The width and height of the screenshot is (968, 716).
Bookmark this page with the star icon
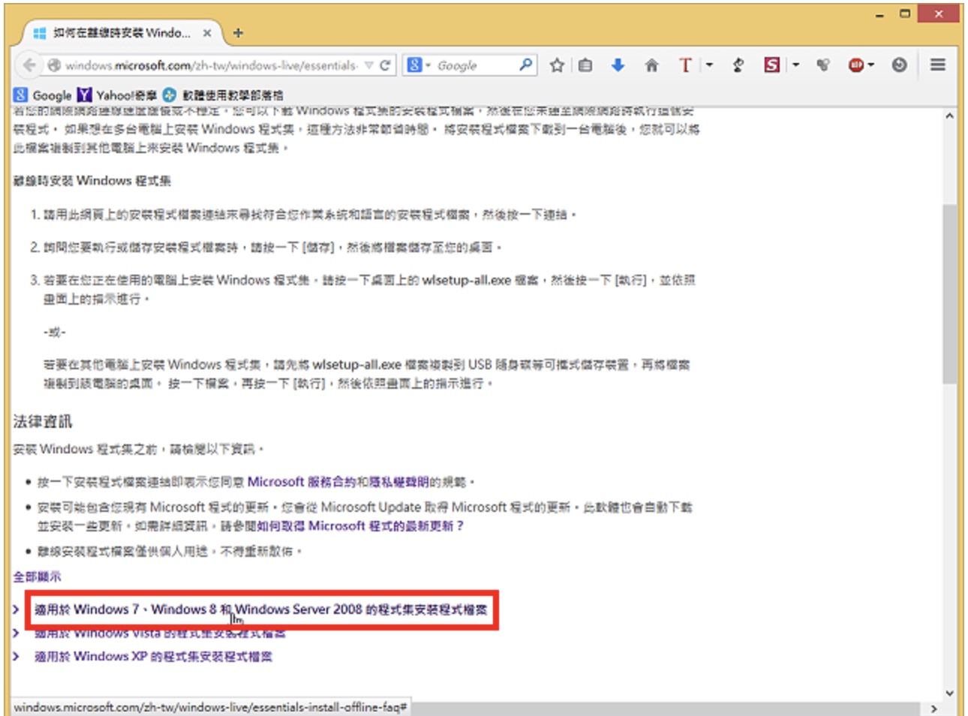[557, 65]
